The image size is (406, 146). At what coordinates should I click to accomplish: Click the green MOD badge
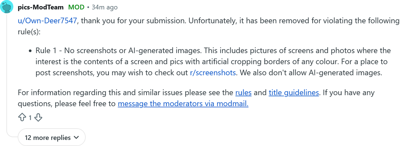[76, 7]
